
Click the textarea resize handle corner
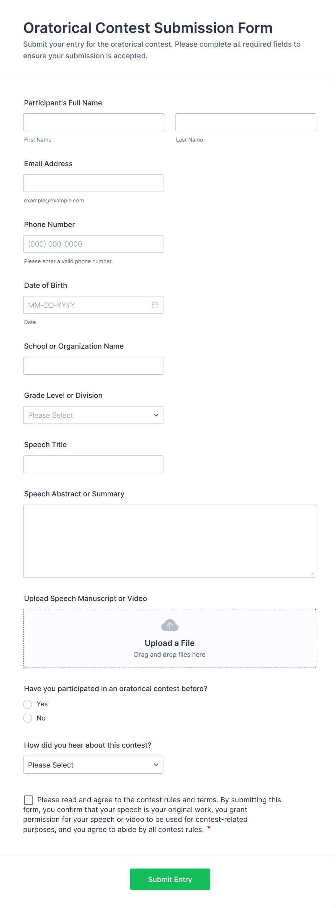coord(312,573)
